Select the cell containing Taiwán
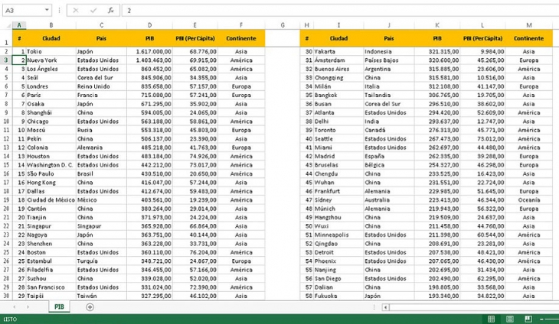 point(101,296)
